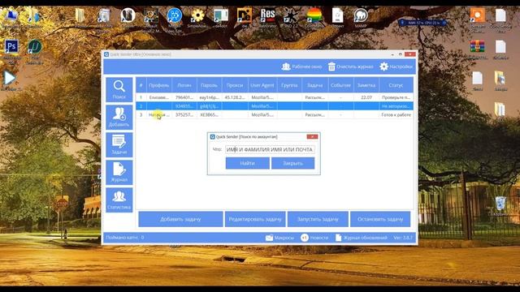Sort by the Логин column header

[184, 85]
